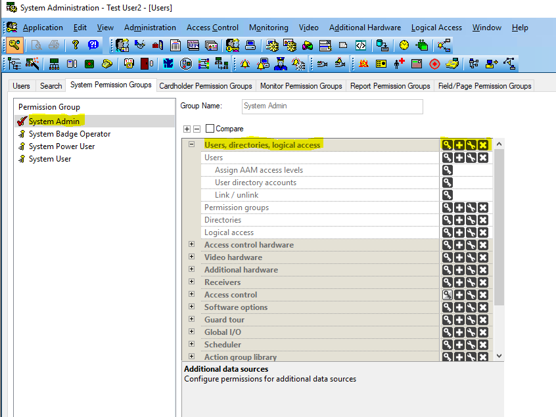Viewport: 556px width, 417px height.
Task: Switch to Monitor Permission Groups tab
Action: (301, 86)
